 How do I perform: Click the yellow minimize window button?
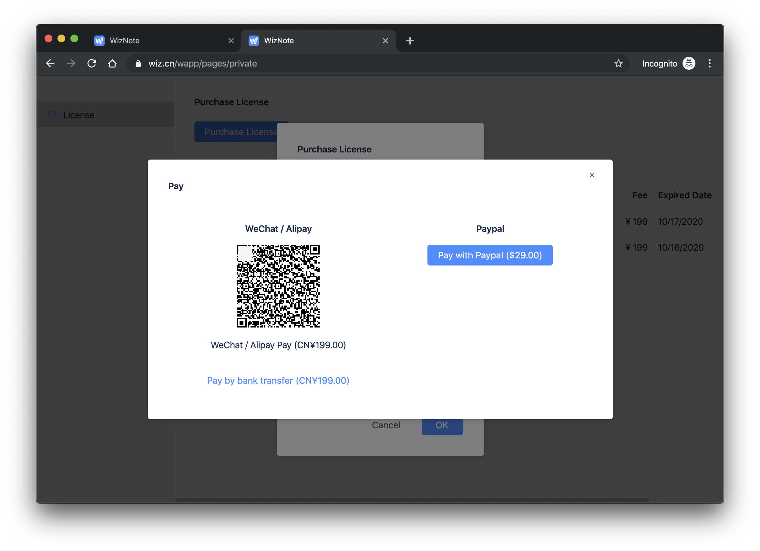click(61, 38)
